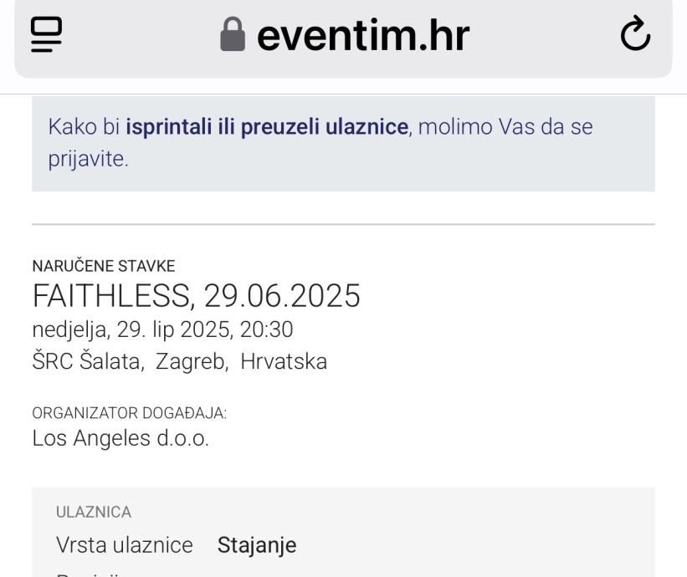687x577 pixels.
Task: Click the "ULAZNICA" section label
Action: (x=92, y=512)
